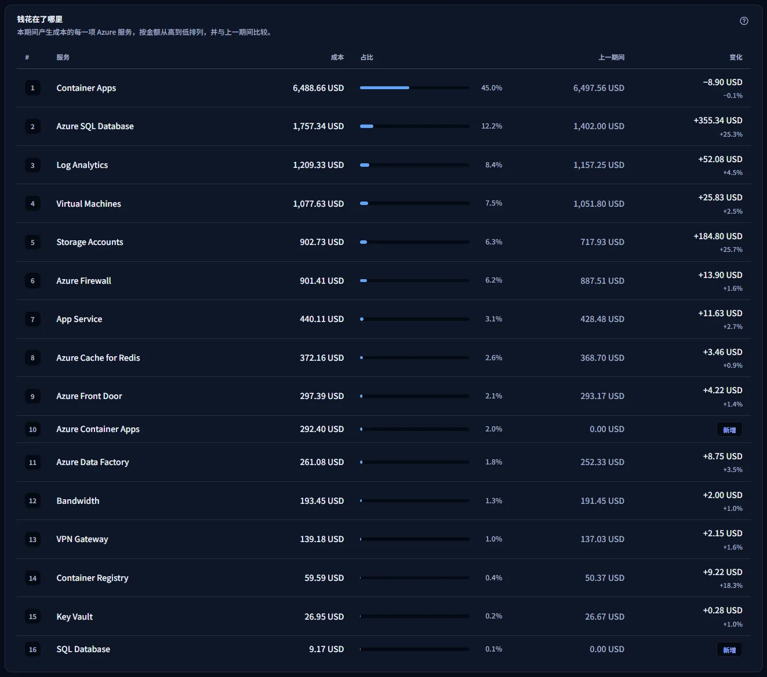The image size is (767, 677).
Task: Click the 占比 column header
Action: pos(366,57)
